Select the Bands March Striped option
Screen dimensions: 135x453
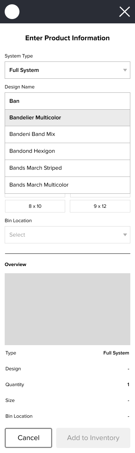[67, 168]
